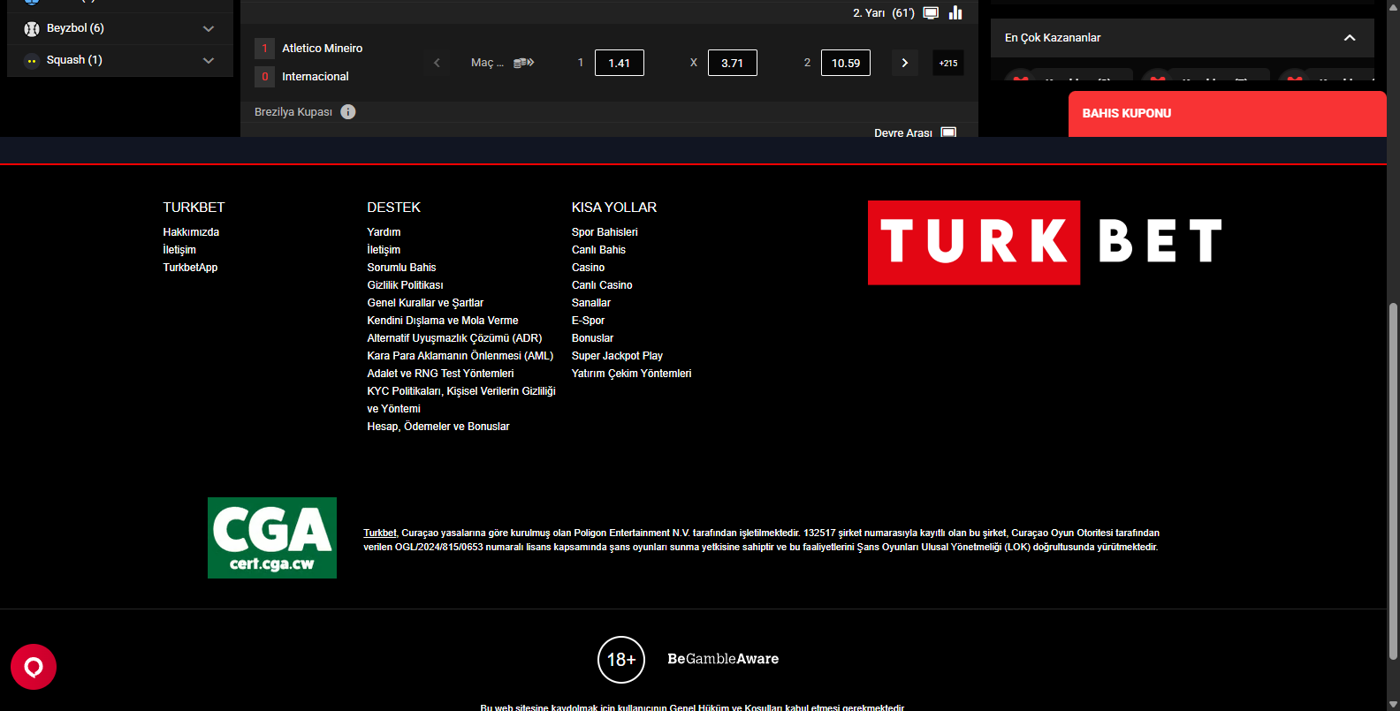Follow the underlined Turkbet license link
Screen dimensions: 1400x711
click(x=380, y=533)
